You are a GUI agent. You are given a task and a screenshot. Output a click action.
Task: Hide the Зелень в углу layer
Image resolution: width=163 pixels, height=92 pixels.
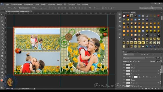coord(124,74)
